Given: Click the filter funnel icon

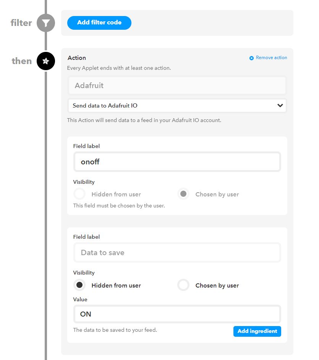Looking at the screenshot, I should (x=45, y=23).
